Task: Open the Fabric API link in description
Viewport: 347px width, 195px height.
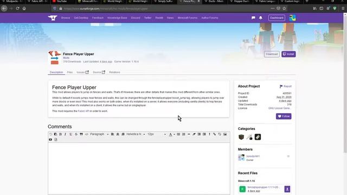Action: [83, 111]
